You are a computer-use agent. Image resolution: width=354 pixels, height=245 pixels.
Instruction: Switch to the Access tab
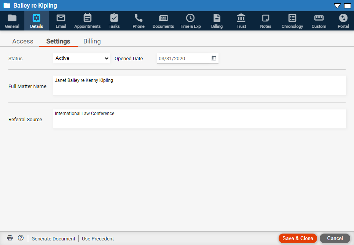click(23, 42)
